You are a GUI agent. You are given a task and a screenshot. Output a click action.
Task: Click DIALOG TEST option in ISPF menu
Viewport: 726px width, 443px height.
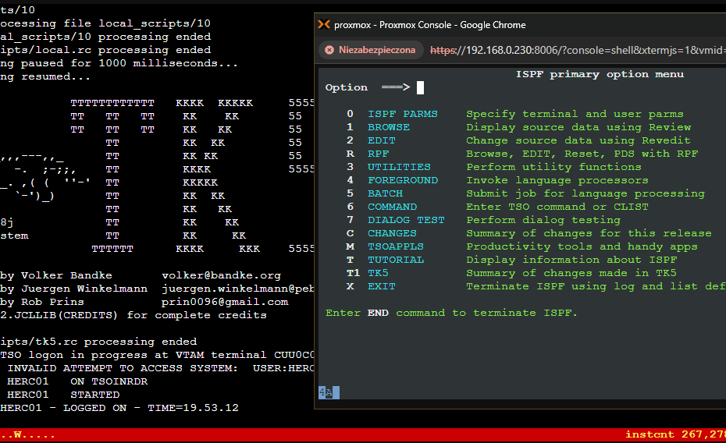click(x=406, y=220)
